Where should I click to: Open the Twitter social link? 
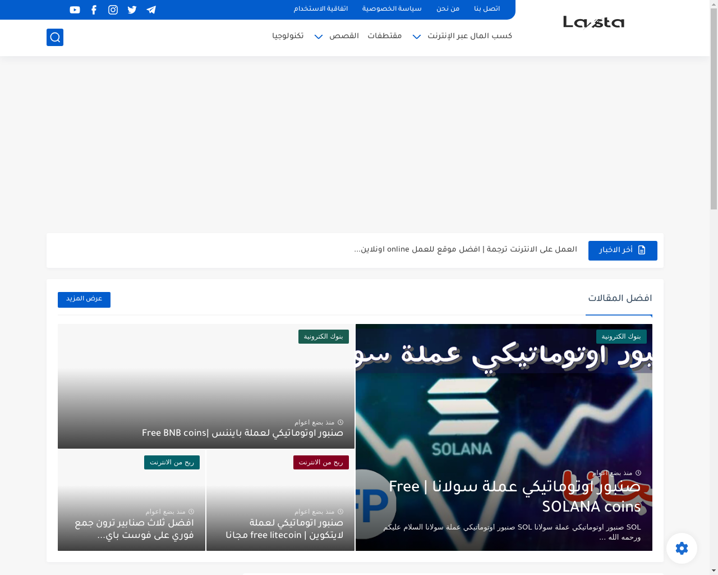tap(132, 10)
